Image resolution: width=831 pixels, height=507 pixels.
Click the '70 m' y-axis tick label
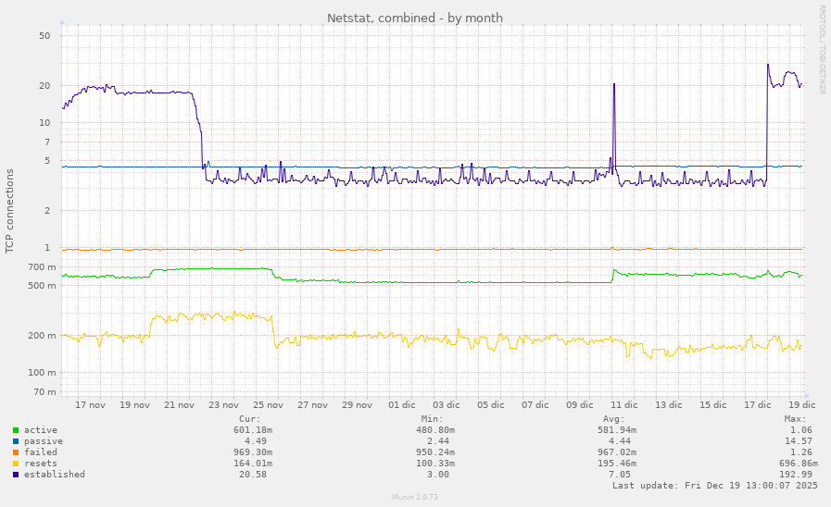44,392
